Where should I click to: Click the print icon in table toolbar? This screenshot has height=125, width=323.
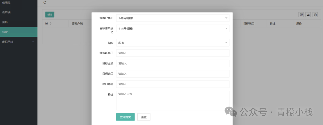(315, 15)
